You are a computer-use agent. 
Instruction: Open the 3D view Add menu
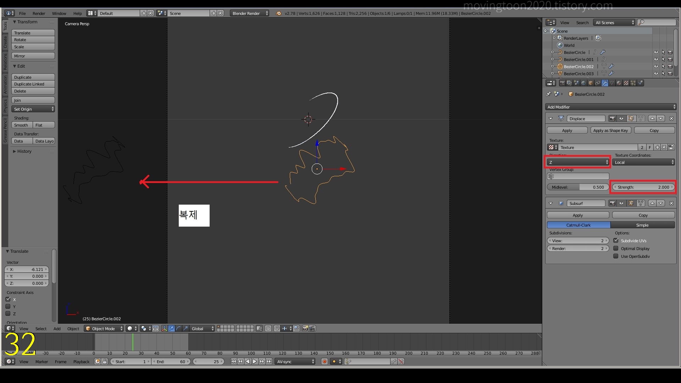click(x=57, y=328)
